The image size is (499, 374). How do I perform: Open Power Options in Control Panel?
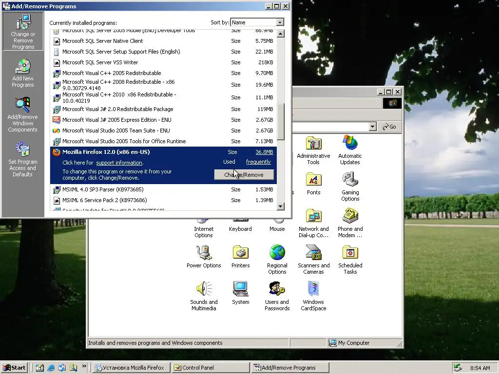204,257
